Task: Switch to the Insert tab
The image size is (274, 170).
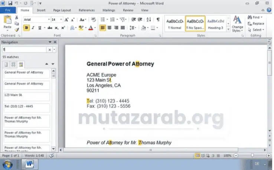Action: coord(41,10)
